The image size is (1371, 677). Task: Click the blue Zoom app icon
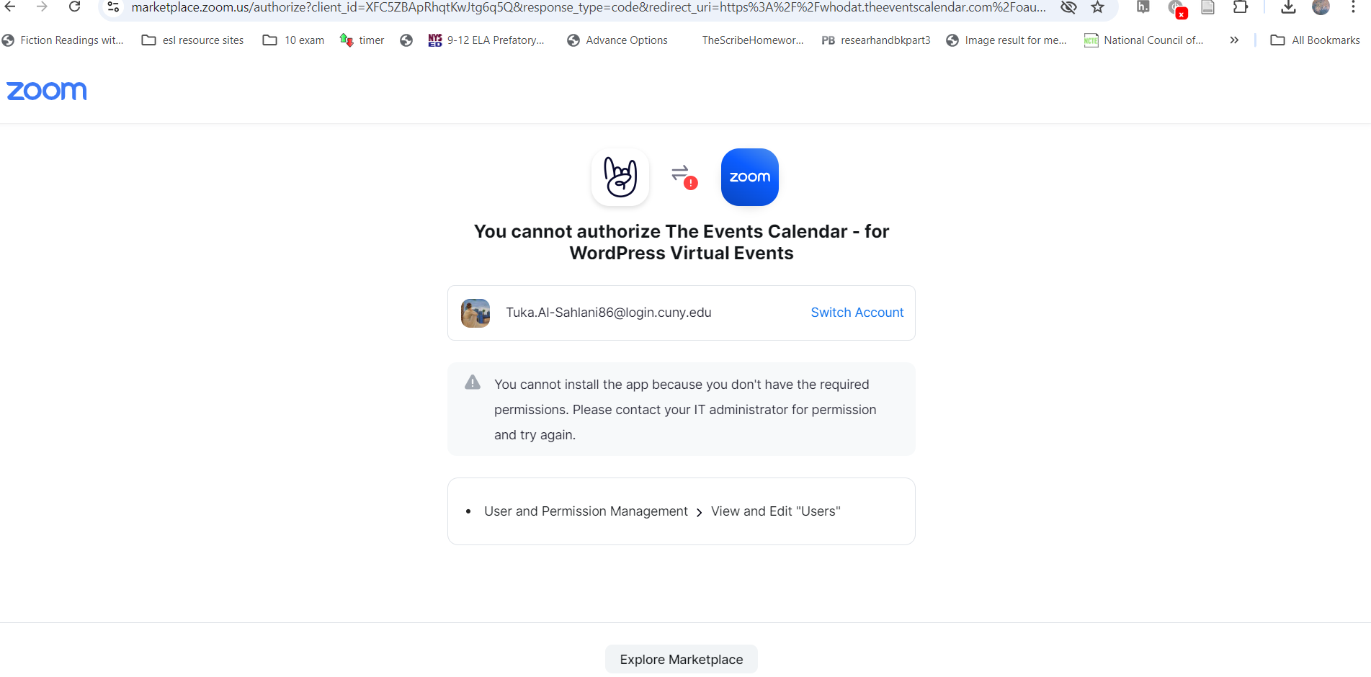click(x=749, y=177)
